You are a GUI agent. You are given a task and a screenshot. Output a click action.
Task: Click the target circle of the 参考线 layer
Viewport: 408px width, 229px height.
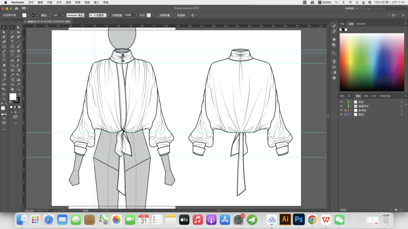point(402,110)
